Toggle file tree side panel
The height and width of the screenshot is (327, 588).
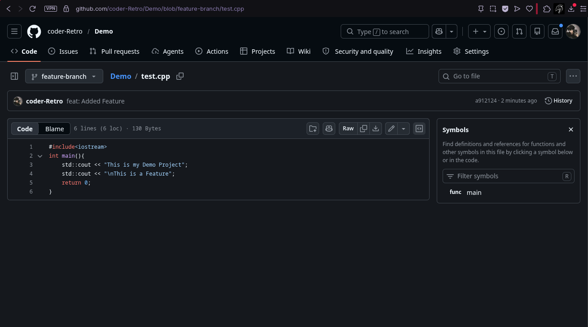pos(14,76)
